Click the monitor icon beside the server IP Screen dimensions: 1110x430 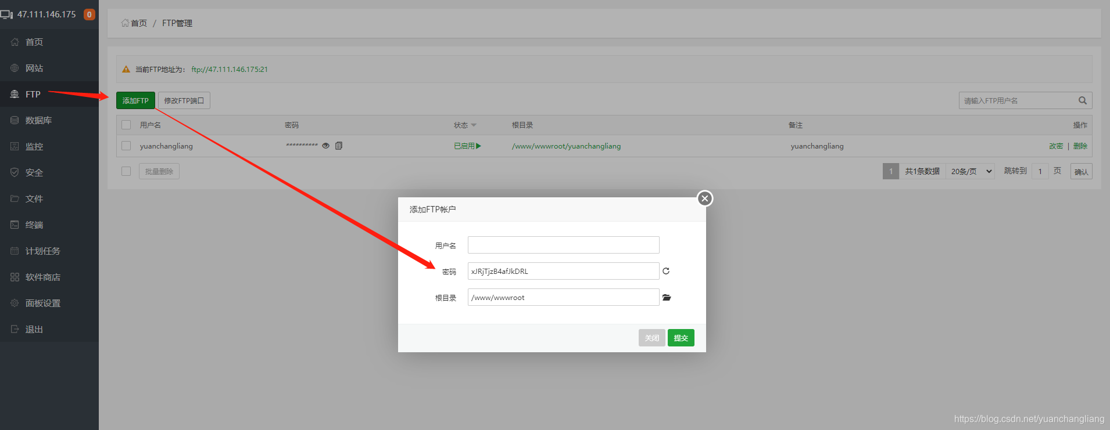6,15
